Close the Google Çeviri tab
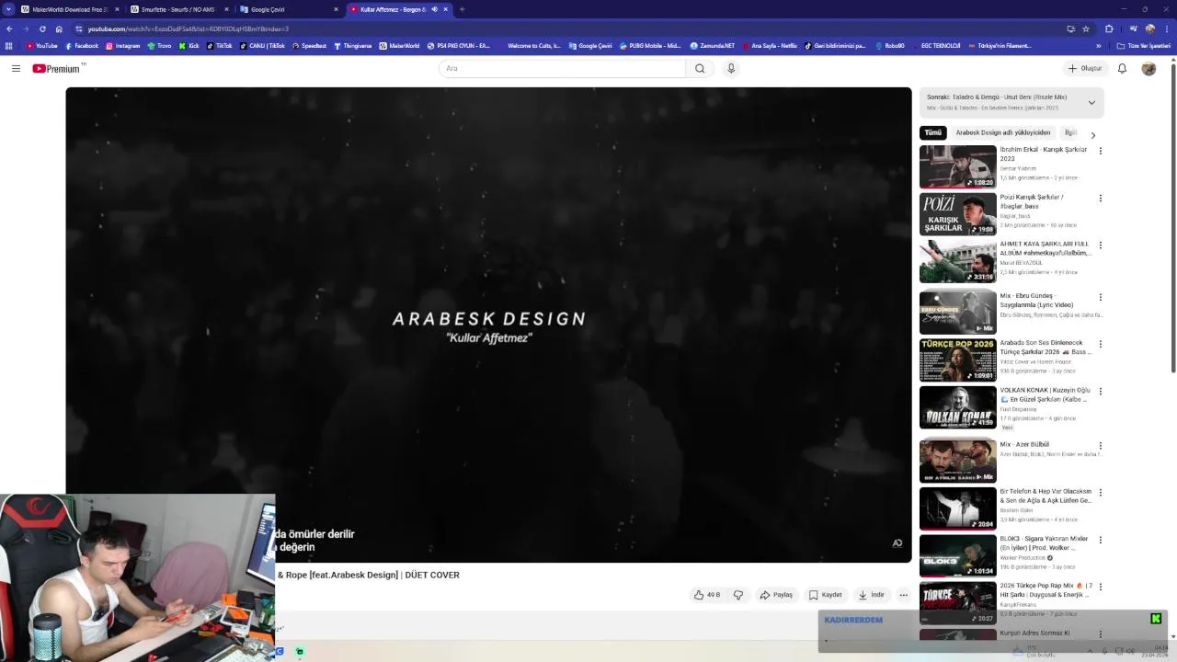The image size is (1177, 662). (336, 9)
